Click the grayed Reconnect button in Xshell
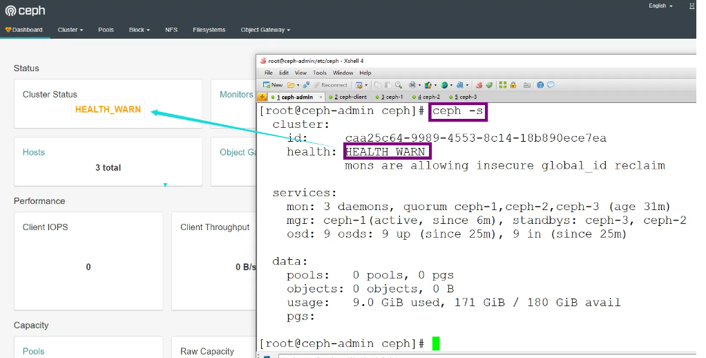706x358 pixels. pyautogui.click(x=331, y=84)
